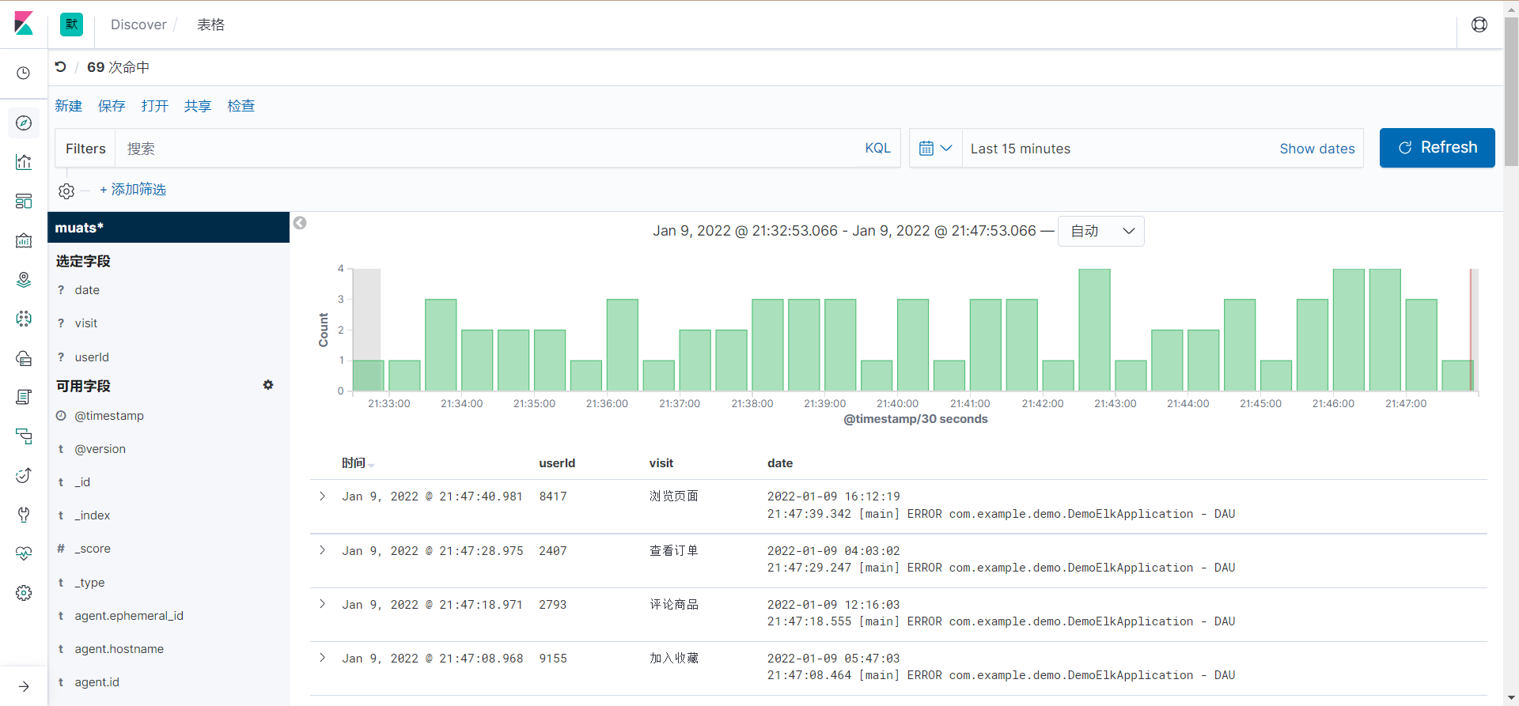Open the interval dropdown set to 自动
Viewport: 1519px width, 706px height.
(1101, 231)
